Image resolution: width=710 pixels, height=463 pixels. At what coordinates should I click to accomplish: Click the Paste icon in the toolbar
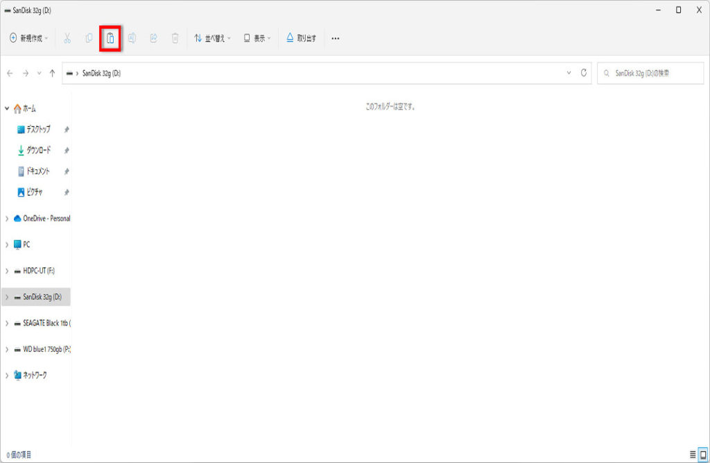110,38
